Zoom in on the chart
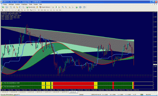This screenshot has width=158, height=96. [x=63, y=7]
